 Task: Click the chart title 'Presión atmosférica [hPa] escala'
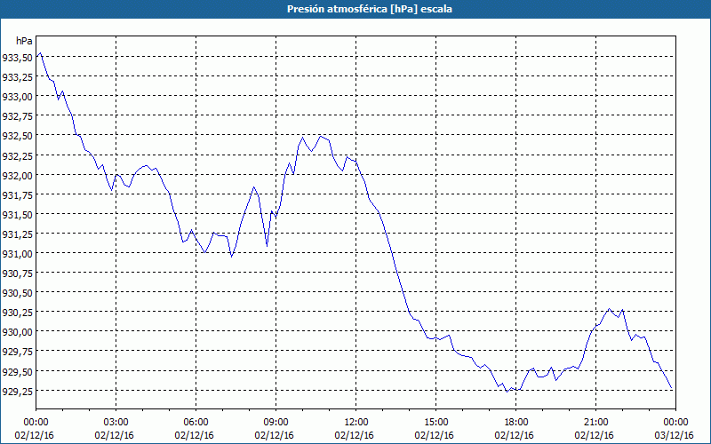pyautogui.click(x=370, y=9)
